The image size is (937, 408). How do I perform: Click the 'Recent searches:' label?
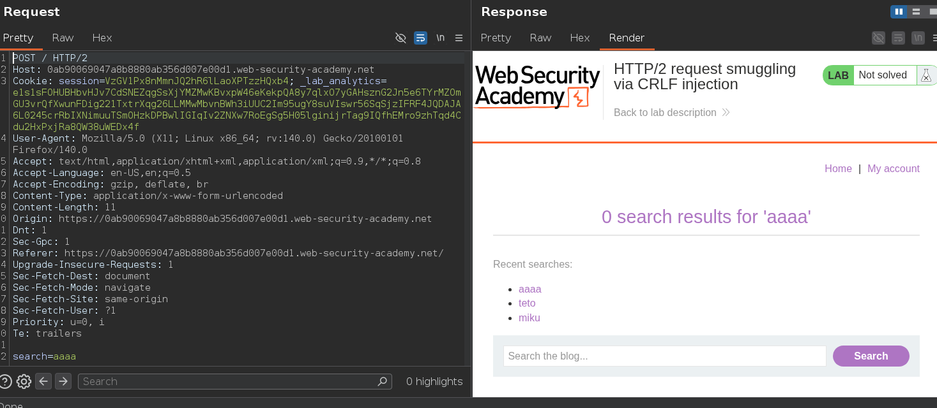(533, 264)
